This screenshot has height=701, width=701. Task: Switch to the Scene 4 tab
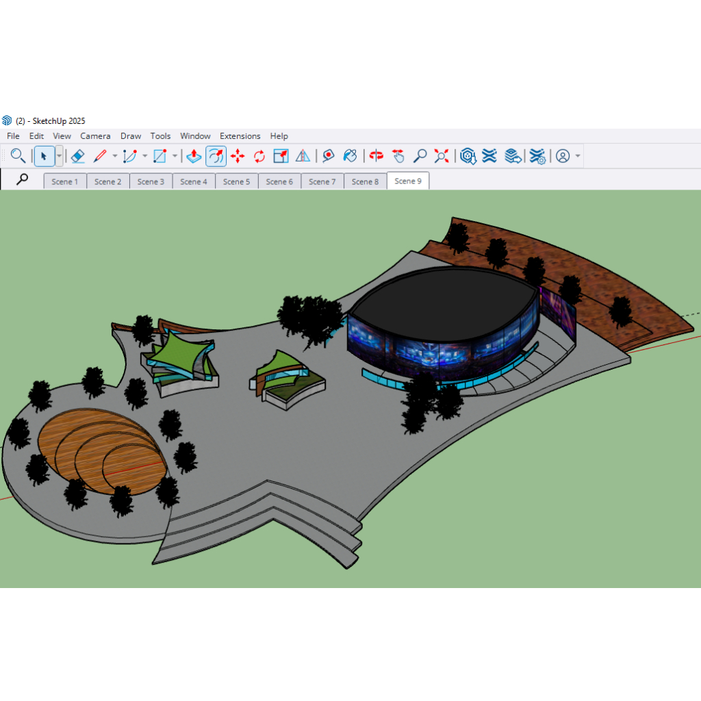[x=194, y=181]
